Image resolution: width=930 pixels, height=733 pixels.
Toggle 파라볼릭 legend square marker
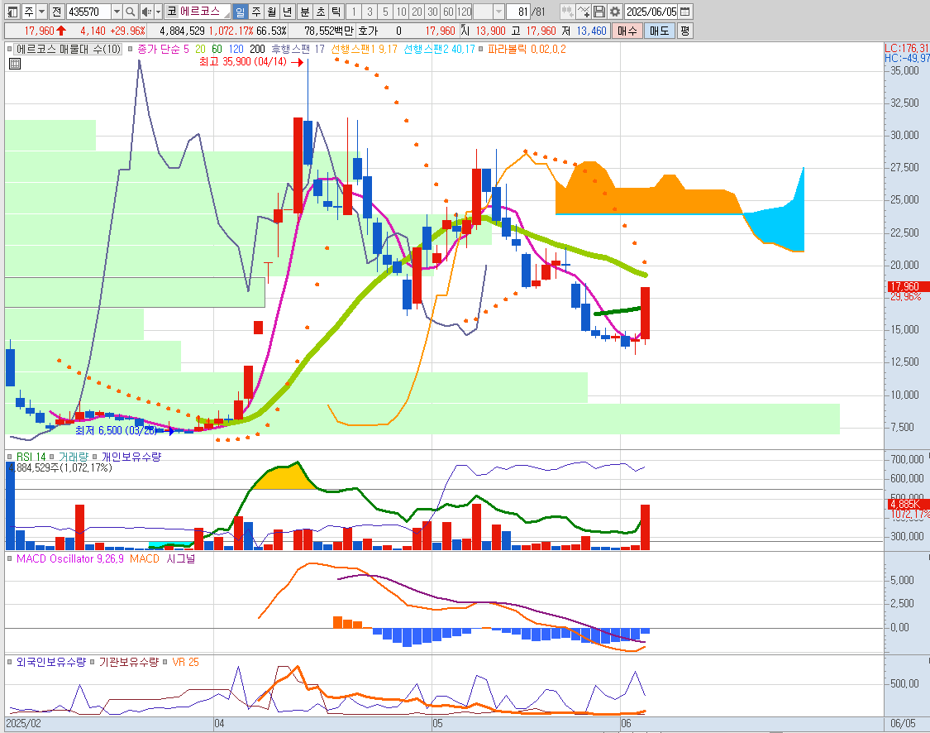point(481,50)
